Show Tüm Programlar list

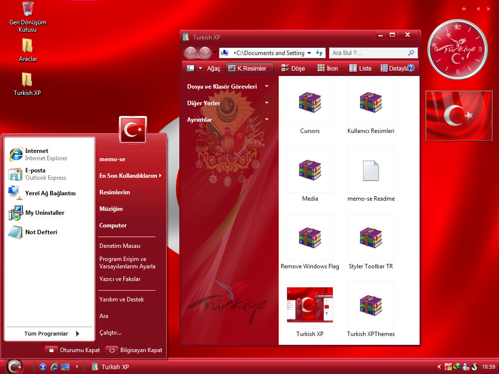coord(50,334)
